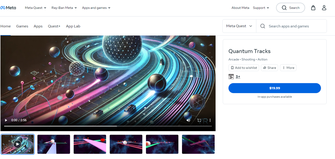The image size is (335, 159).
Task: Open the shopping bag icon
Action: click(x=313, y=8)
